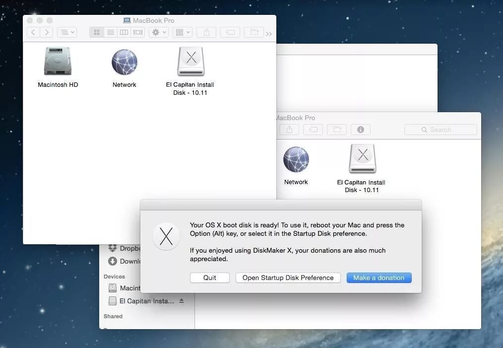The width and height of the screenshot is (503, 348).
Task: Switch to list view in front Finder window
Action: click(x=110, y=32)
